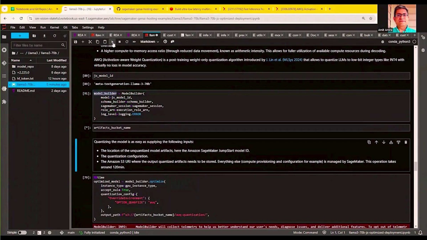Click the artifacts_bucket_name code cell
The image size is (427, 240).
pyautogui.click(x=251, y=128)
